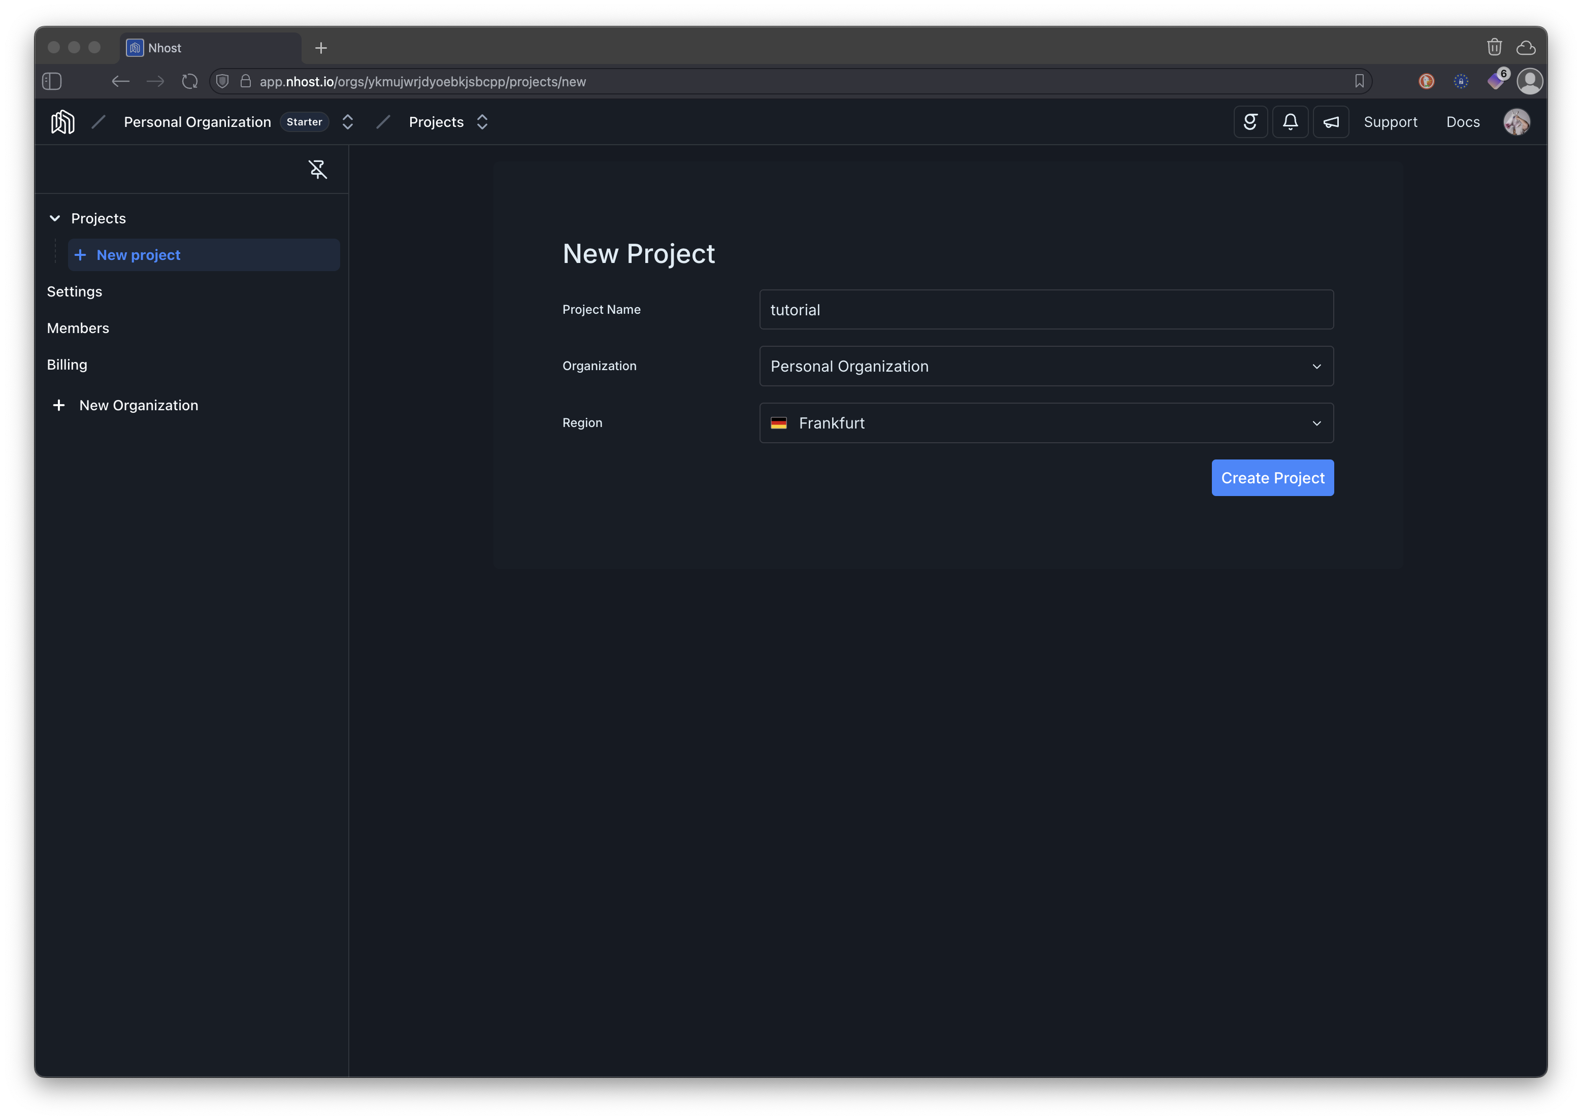Open the Organization dropdown
This screenshot has width=1582, height=1120.
[1045, 366]
